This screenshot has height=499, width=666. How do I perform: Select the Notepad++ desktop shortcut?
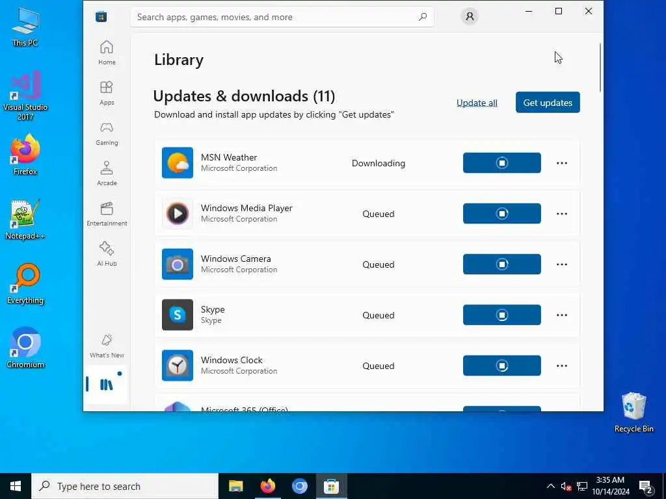click(x=25, y=220)
